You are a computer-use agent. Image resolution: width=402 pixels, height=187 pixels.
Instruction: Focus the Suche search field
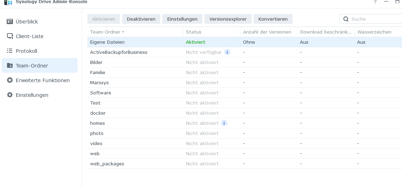pyautogui.click(x=371, y=19)
